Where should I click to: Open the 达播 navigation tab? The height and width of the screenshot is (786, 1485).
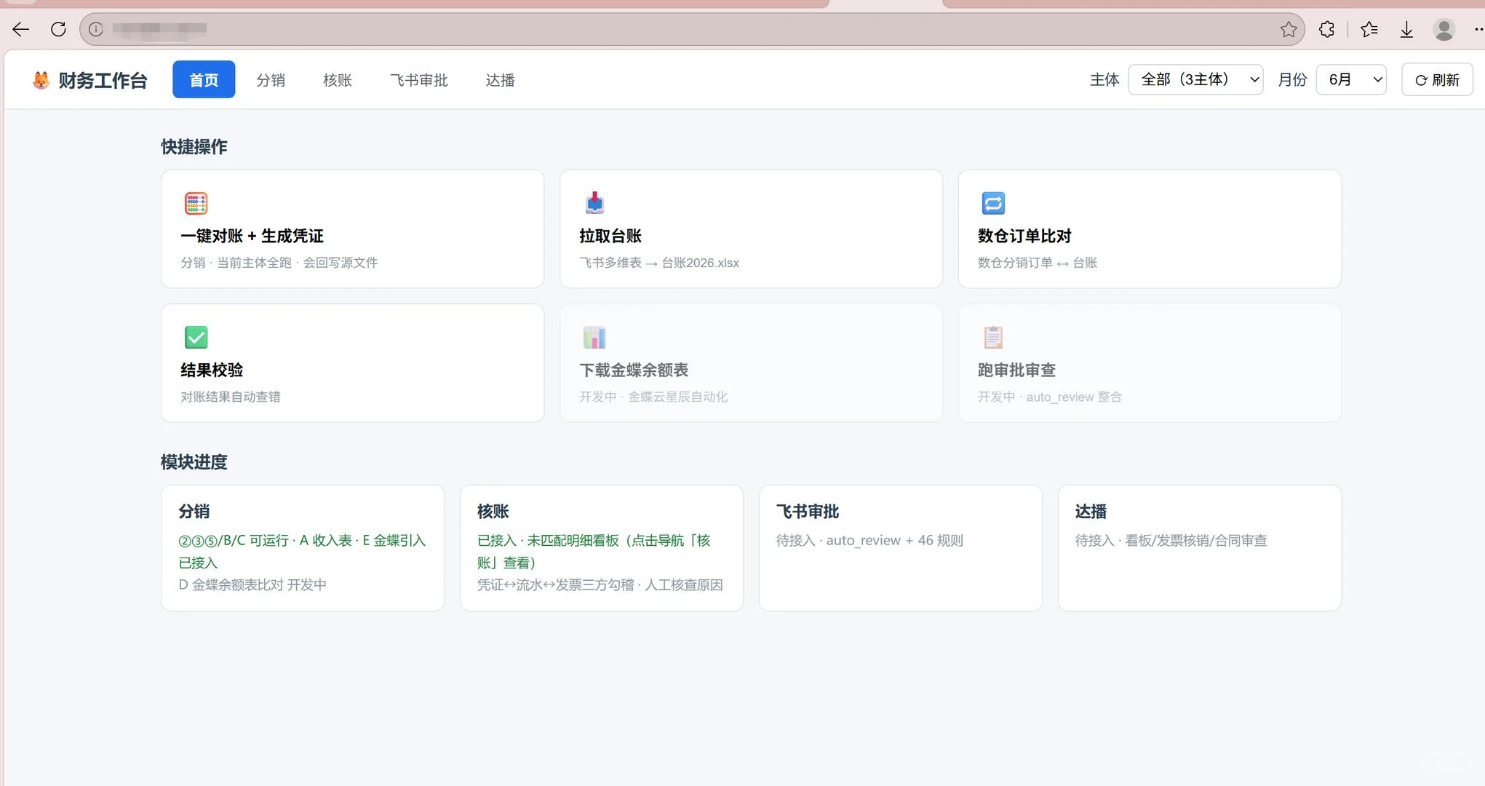pyautogui.click(x=500, y=80)
